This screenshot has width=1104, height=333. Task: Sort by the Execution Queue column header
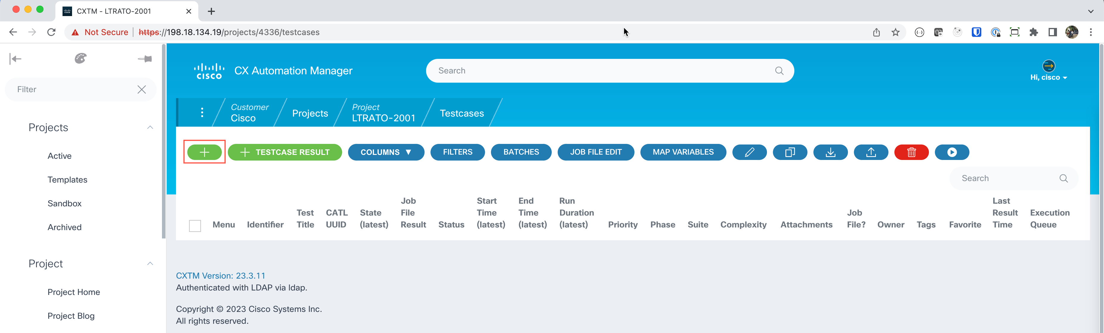[1050, 219]
